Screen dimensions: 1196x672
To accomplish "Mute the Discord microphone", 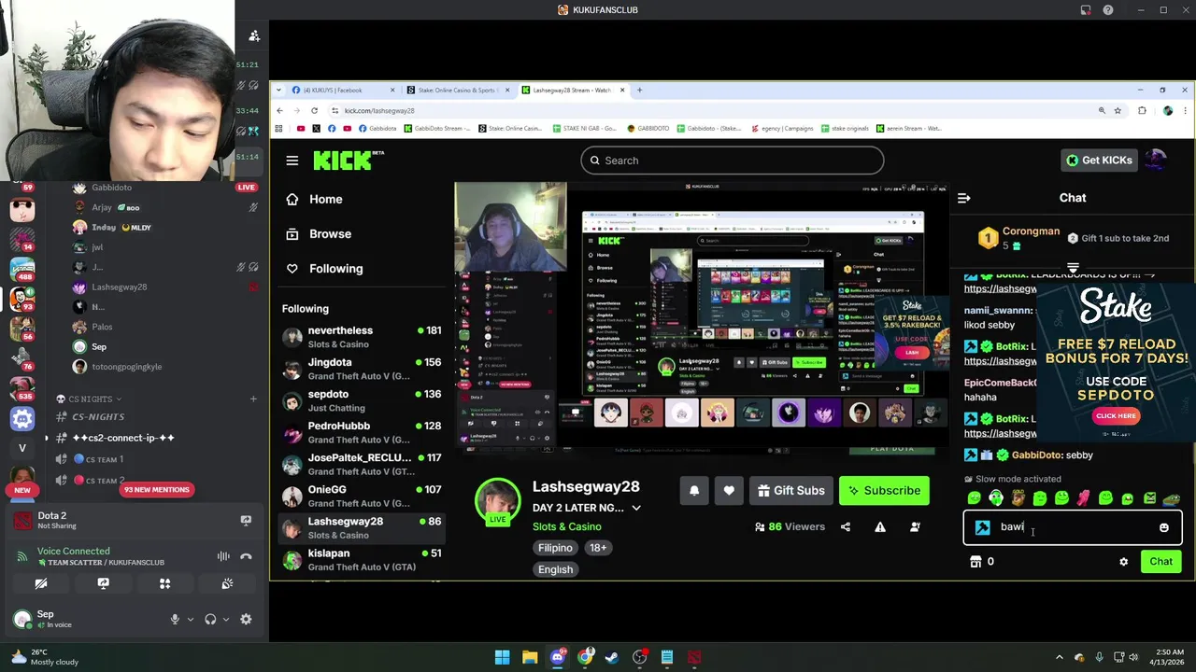I will pos(175,619).
